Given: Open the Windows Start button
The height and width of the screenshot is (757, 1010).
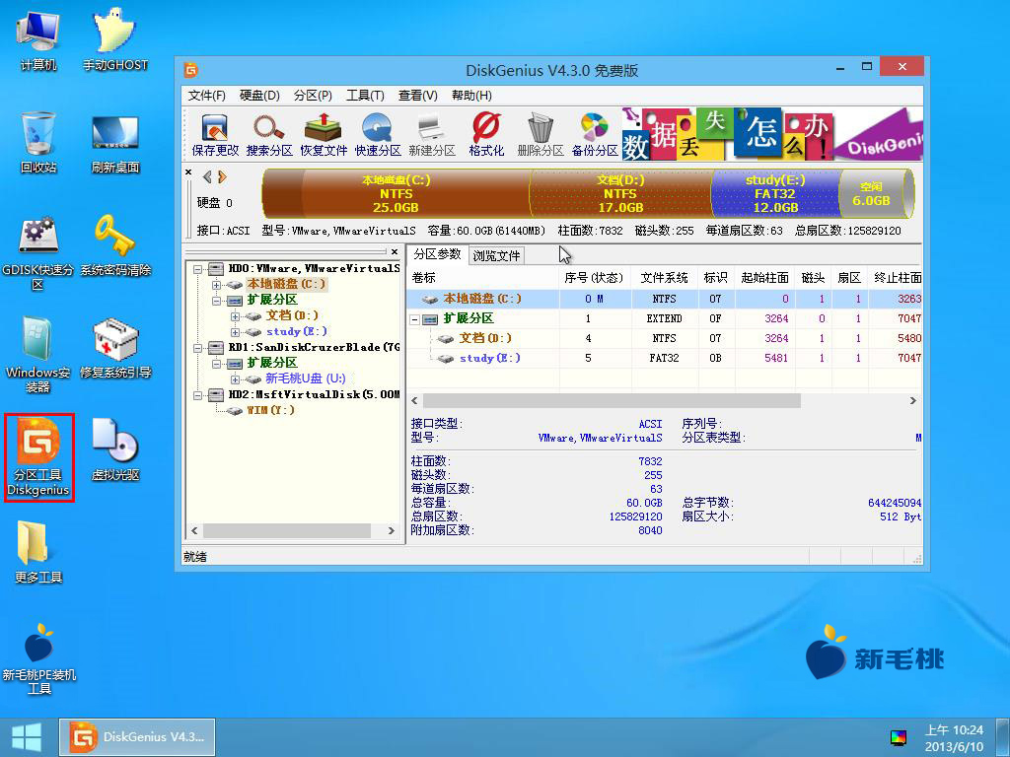Looking at the screenshot, I should [x=27, y=737].
